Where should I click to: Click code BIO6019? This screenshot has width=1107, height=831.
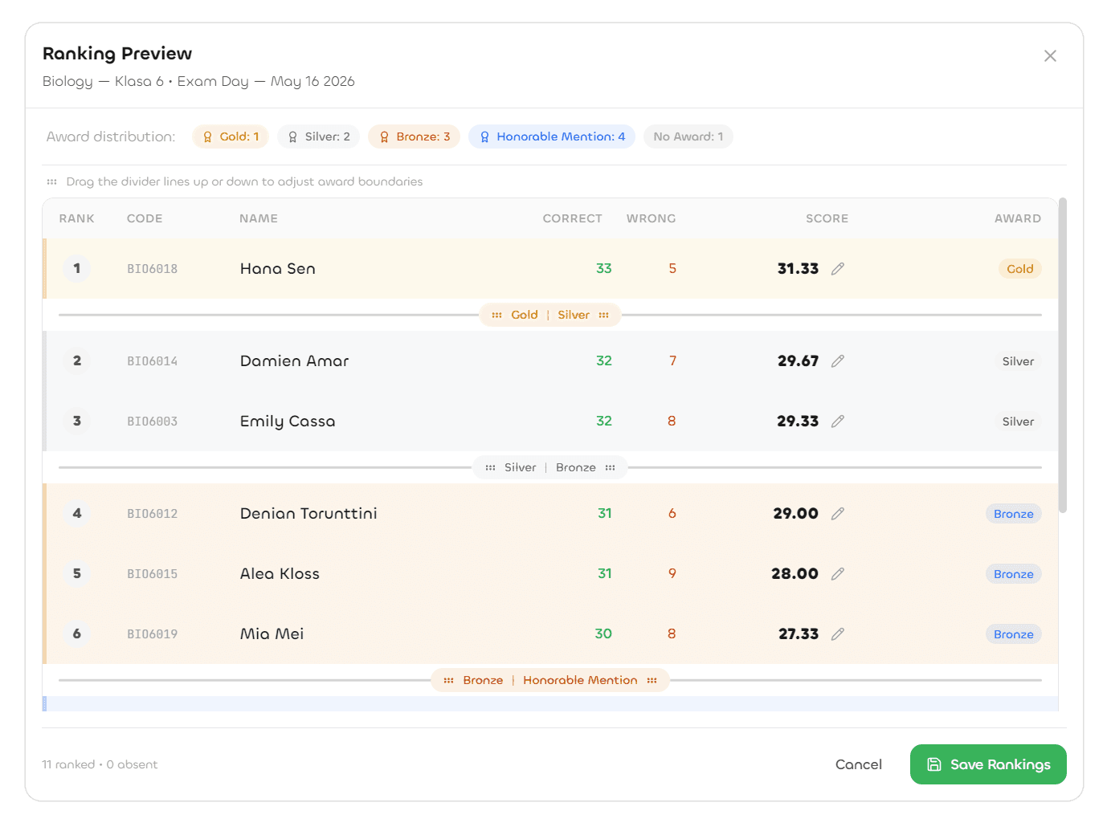click(153, 634)
